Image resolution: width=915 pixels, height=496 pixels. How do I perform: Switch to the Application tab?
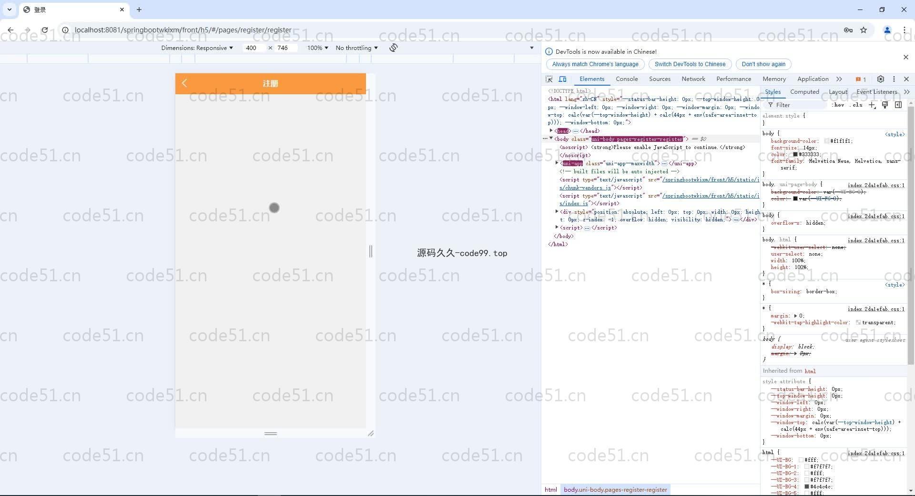click(813, 79)
